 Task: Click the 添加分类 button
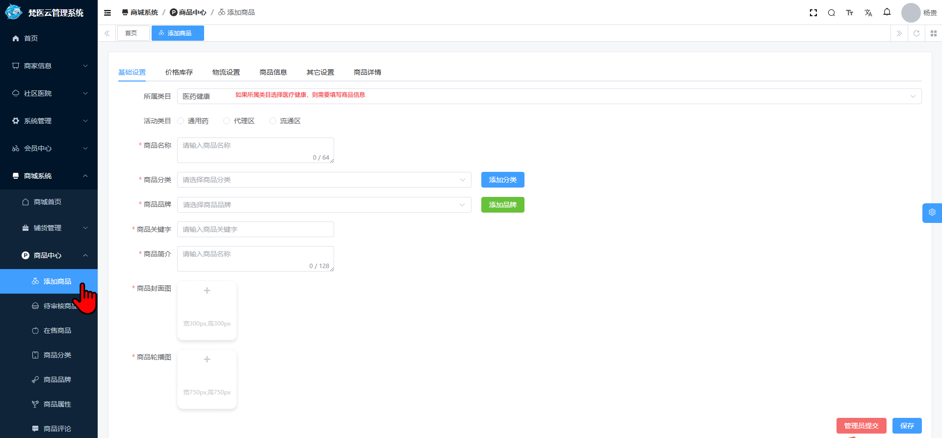pyautogui.click(x=502, y=180)
